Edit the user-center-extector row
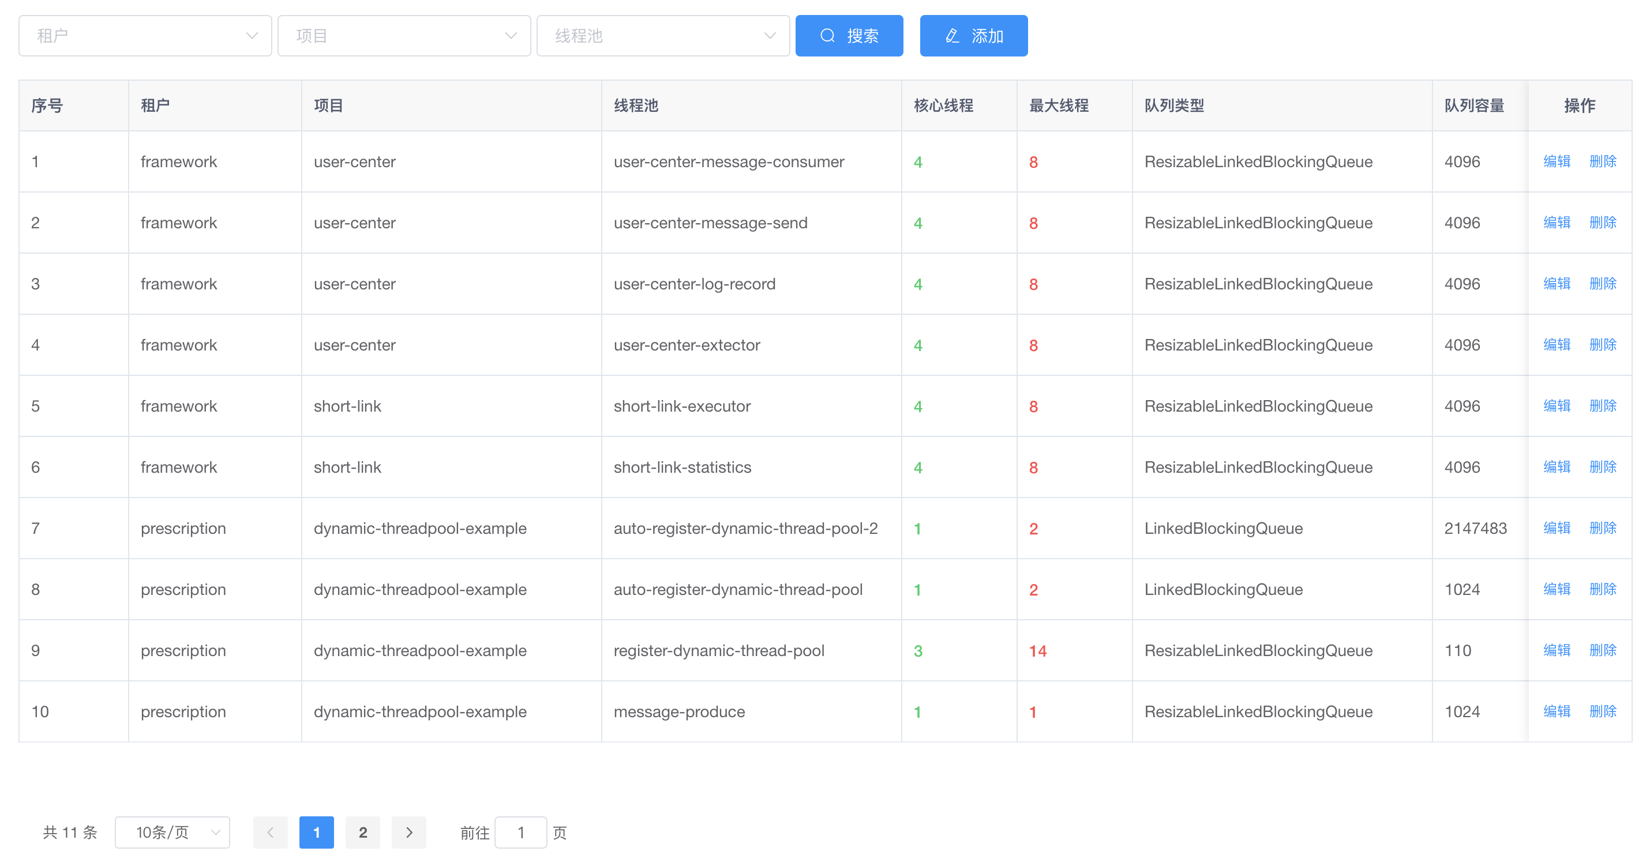Screen dimensions: 1650x859 click(x=1557, y=345)
